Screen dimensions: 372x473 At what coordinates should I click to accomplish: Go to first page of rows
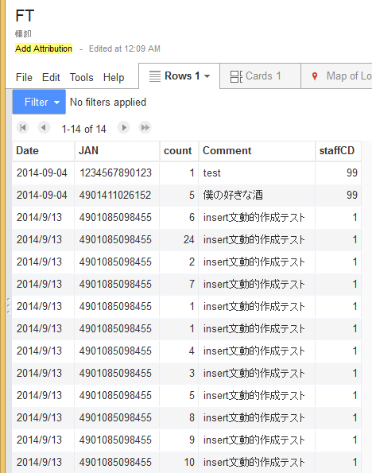pyautogui.click(x=22, y=128)
